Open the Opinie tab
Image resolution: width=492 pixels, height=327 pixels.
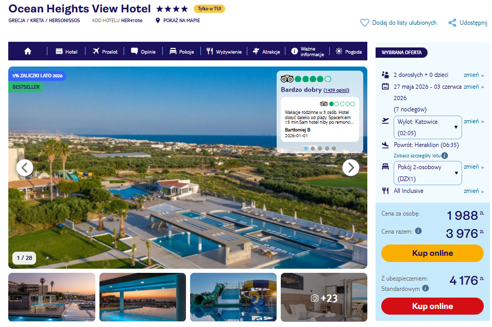pos(143,52)
